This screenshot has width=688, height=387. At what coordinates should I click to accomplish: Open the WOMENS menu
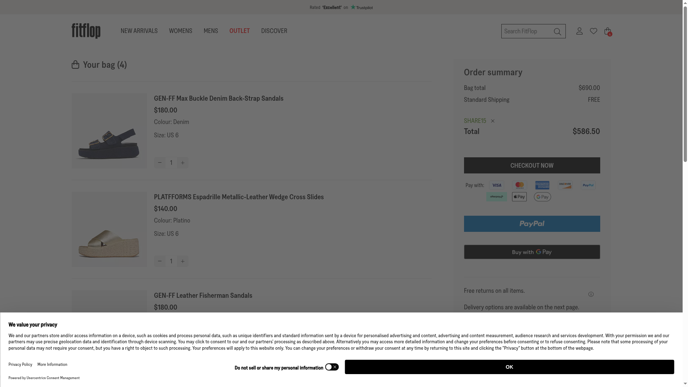pyautogui.click(x=180, y=31)
